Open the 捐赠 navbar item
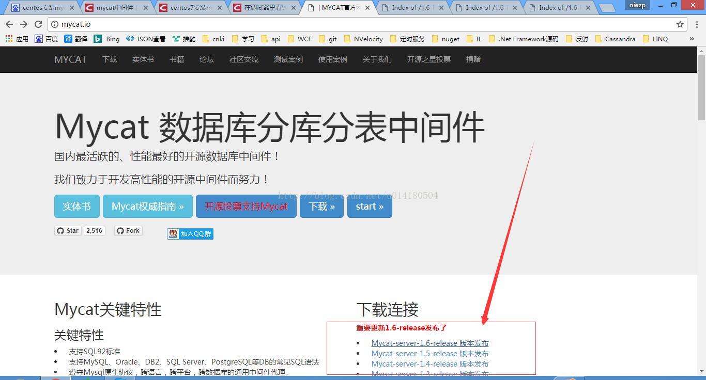Viewport: 706px width, 380px height. tap(473, 59)
